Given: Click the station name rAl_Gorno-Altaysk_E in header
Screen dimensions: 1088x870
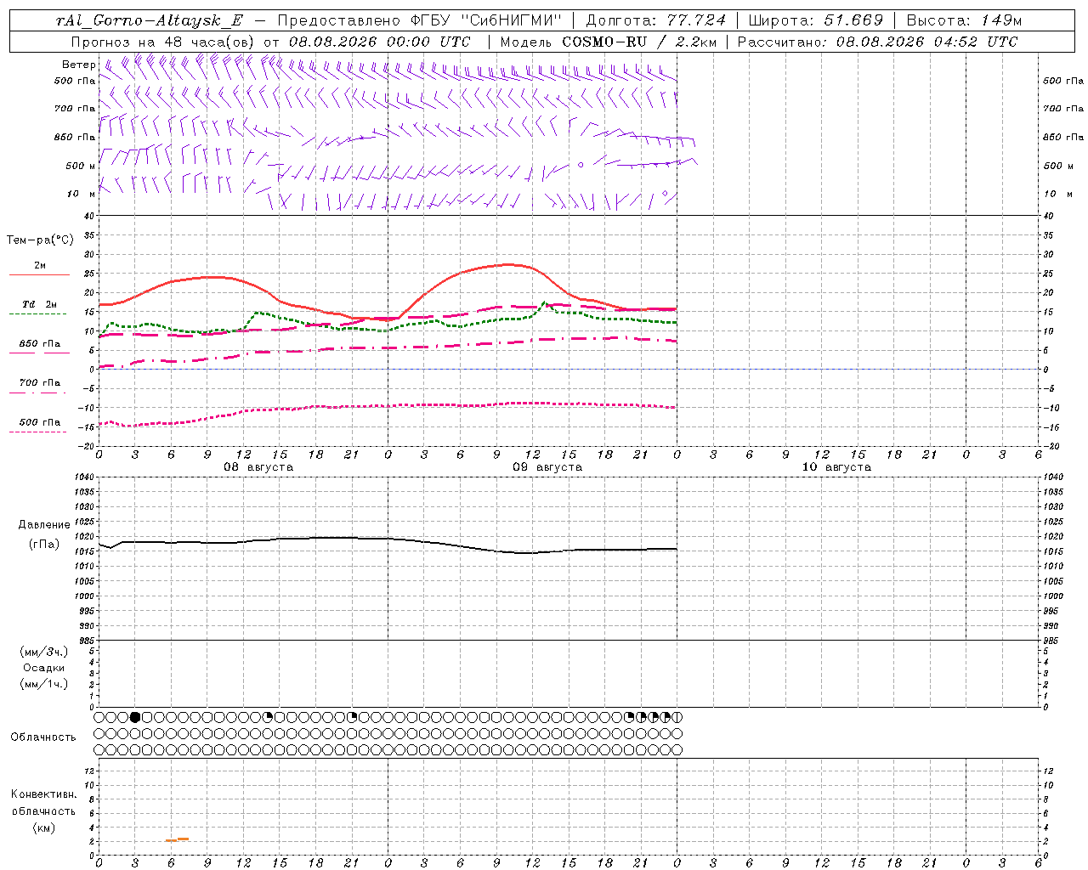Looking at the screenshot, I should click(x=149, y=20).
